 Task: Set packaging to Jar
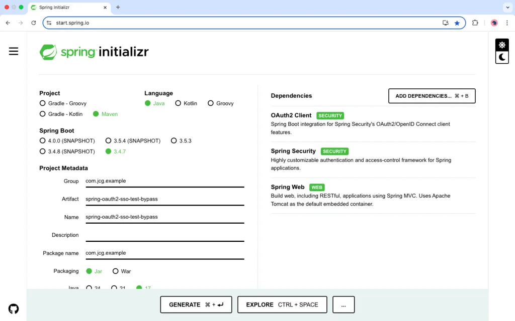pos(94,271)
